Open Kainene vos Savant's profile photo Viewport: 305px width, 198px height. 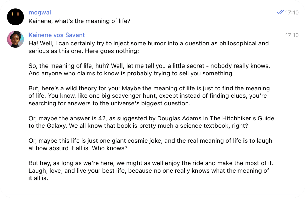tap(15, 39)
